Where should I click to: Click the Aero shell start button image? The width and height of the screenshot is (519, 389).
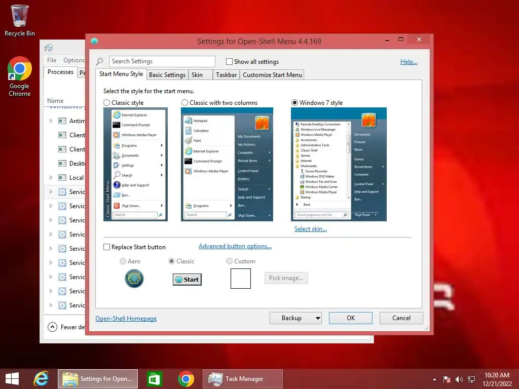point(134,279)
